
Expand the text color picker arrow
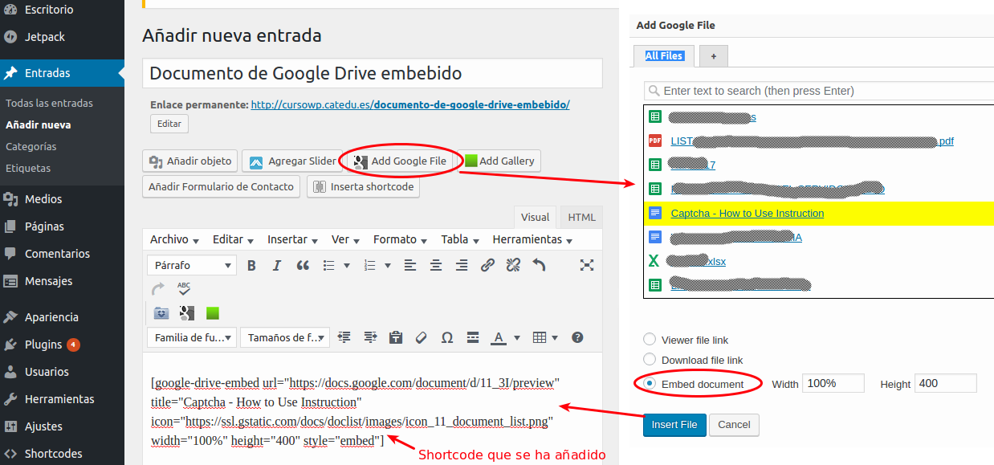tap(517, 337)
